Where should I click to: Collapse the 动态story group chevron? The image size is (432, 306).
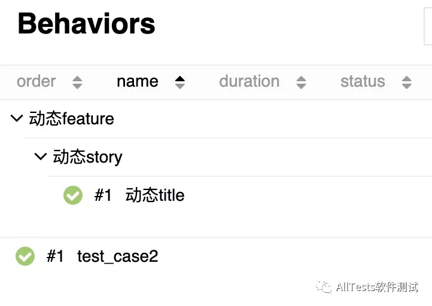pyautogui.click(x=41, y=157)
